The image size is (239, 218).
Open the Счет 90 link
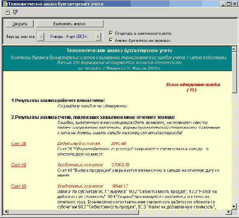click(19, 186)
